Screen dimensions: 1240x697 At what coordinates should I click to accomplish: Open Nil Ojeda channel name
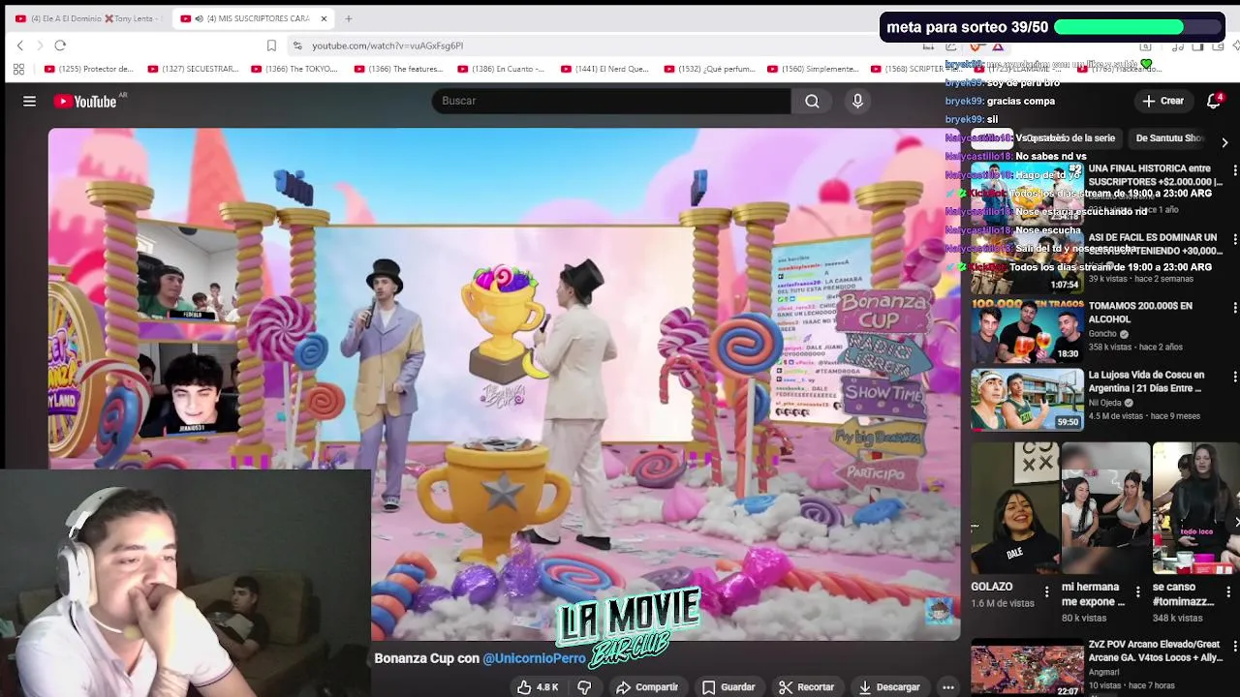coord(1105,403)
